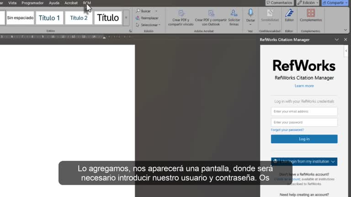Screen dimensions: 351x197
Task: Expand the styles gallery
Action: (126, 18)
